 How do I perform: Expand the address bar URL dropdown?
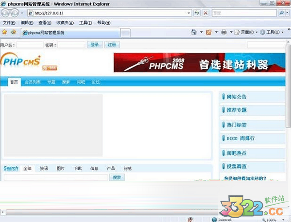click(x=188, y=13)
